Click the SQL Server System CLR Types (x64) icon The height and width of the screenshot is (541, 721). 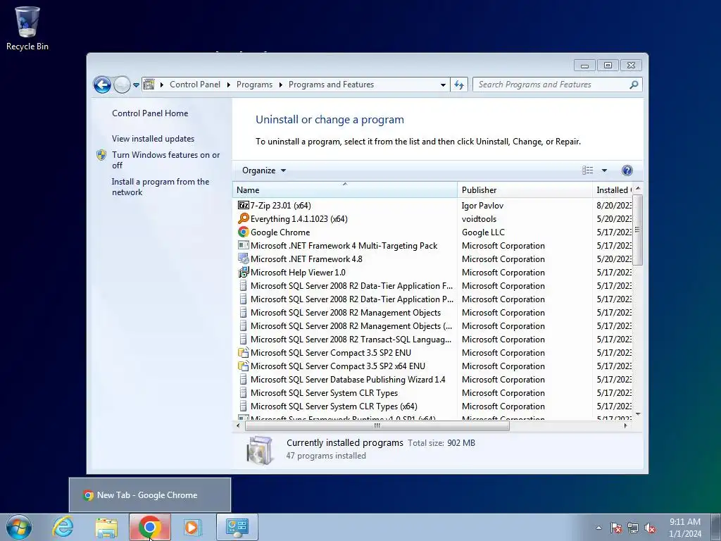[x=243, y=406]
